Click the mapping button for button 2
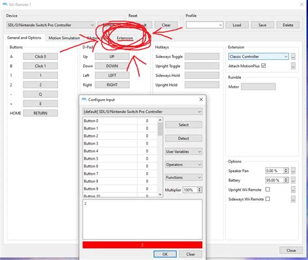The width and height of the screenshot is (308, 260). tap(40, 85)
